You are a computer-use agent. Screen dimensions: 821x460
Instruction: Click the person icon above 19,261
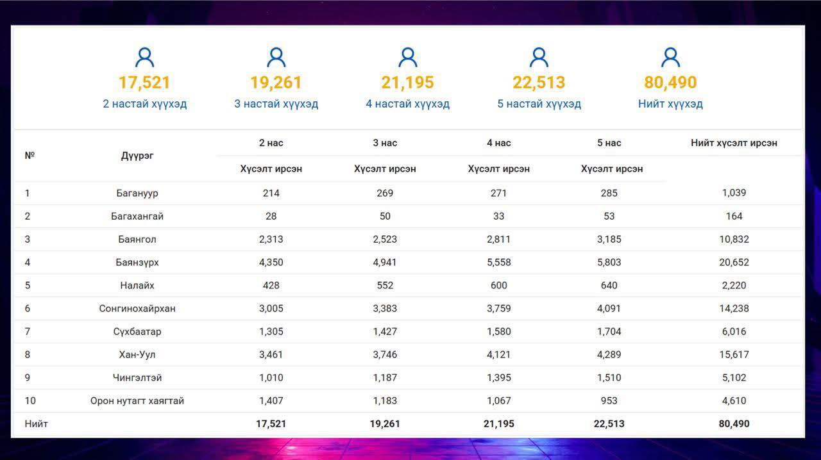click(x=276, y=58)
